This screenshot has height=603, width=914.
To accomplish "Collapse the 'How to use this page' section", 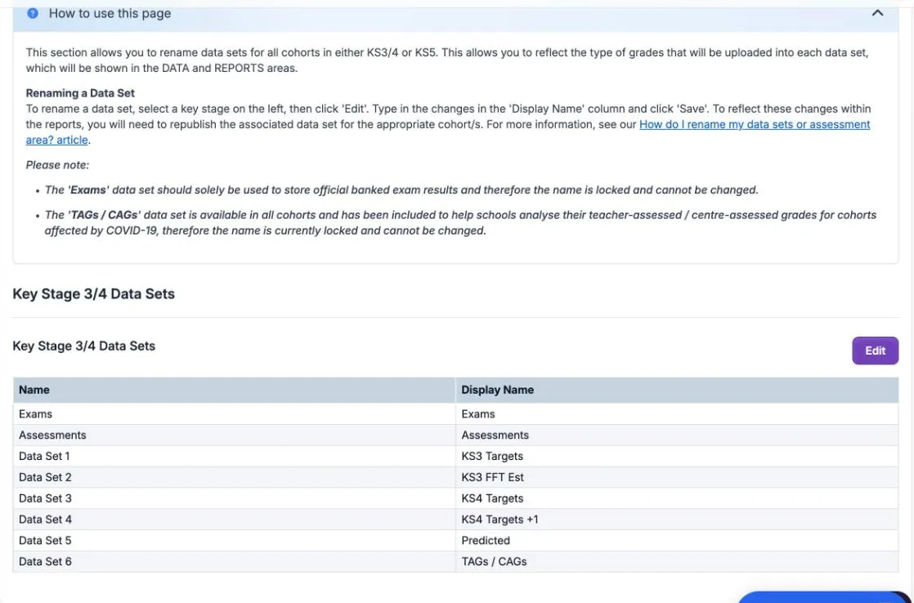I will (x=877, y=13).
